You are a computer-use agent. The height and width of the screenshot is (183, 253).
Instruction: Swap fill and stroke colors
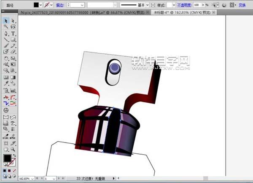(15, 156)
